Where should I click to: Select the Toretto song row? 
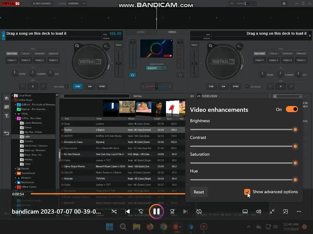click(123, 130)
